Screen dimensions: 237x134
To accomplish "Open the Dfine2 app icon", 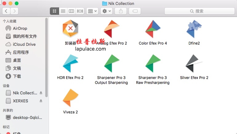I will pyautogui.click(x=194, y=29).
